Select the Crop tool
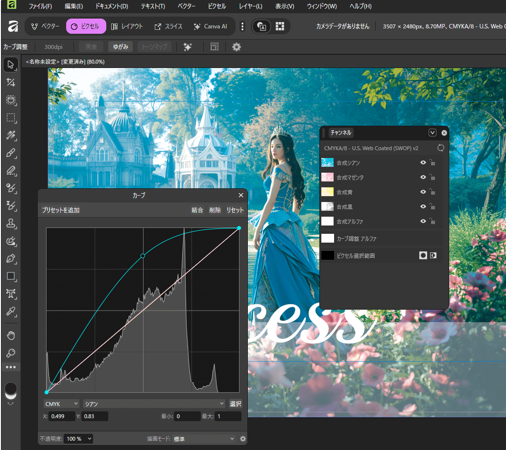The height and width of the screenshot is (450, 506). pyautogui.click(x=11, y=83)
